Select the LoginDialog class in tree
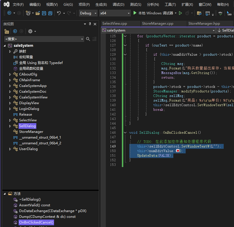The height and width of the screenshot is (227, 234). pos(29,109)
